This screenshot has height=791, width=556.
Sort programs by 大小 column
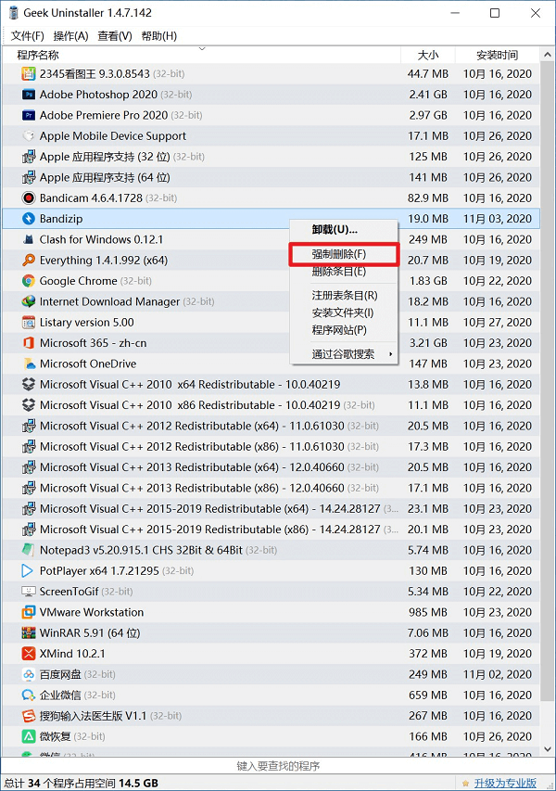pyautogui.click(x=428, y=56)
